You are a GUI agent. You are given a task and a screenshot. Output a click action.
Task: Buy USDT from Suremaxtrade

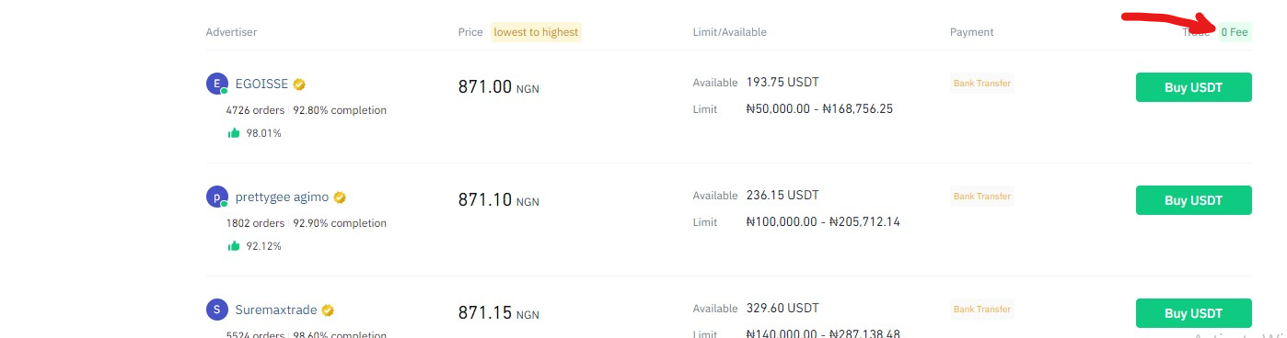pyautogui.click(x=1193, y=313)
